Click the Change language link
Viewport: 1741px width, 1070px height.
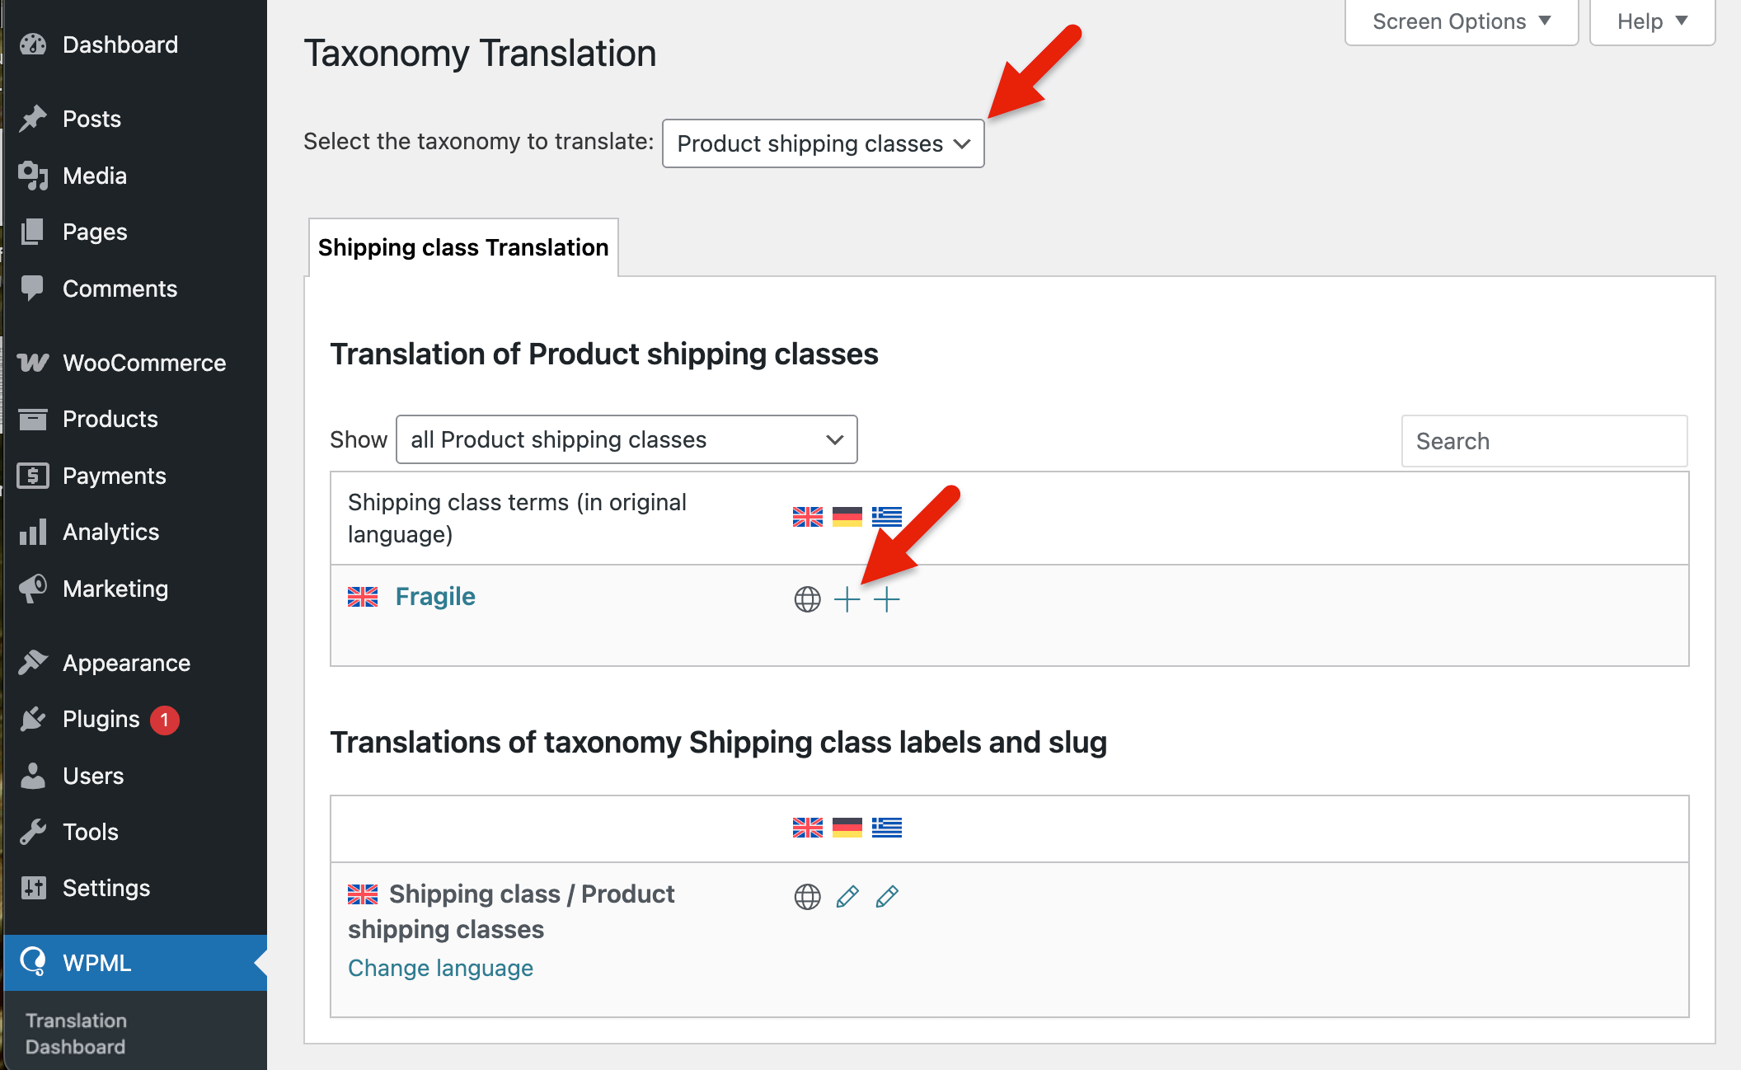tap(440, 968)
